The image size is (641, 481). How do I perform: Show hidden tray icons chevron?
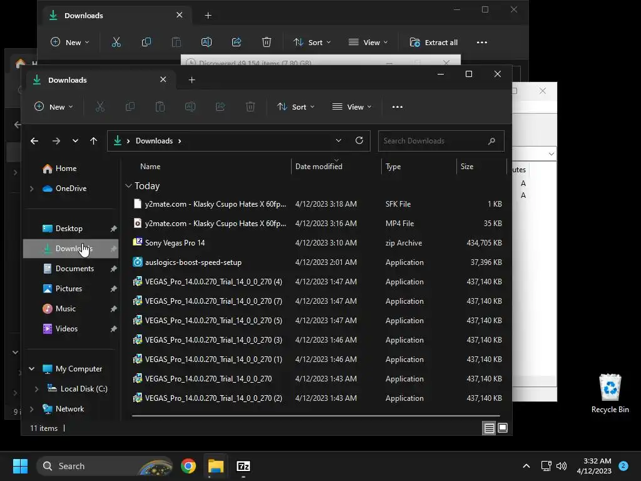tap(526, 466)
